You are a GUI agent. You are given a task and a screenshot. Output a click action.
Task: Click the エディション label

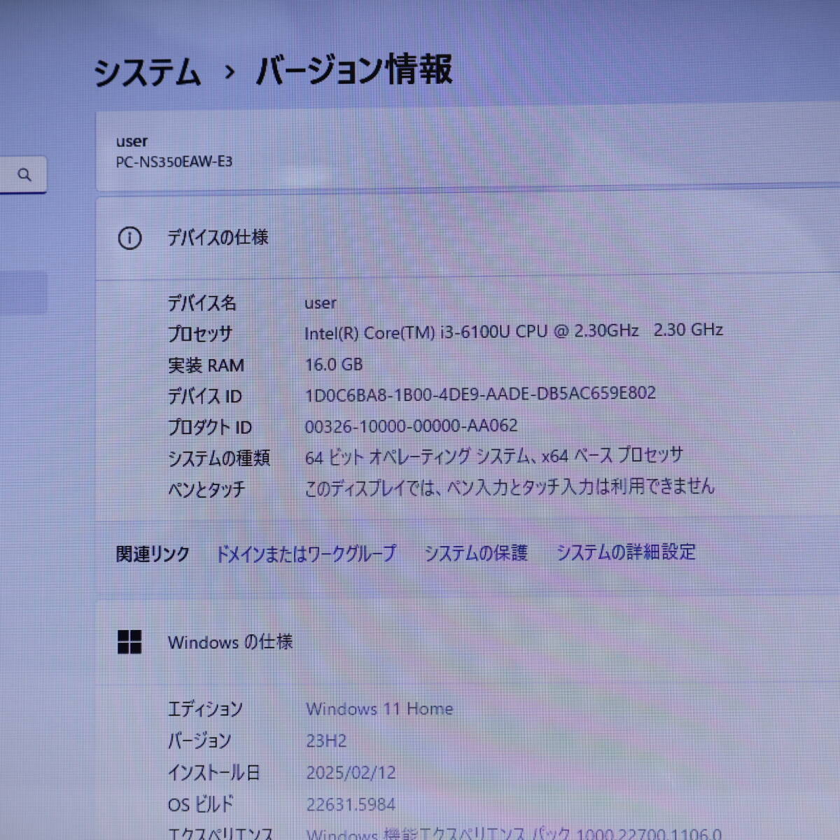[x=205, y=710]
